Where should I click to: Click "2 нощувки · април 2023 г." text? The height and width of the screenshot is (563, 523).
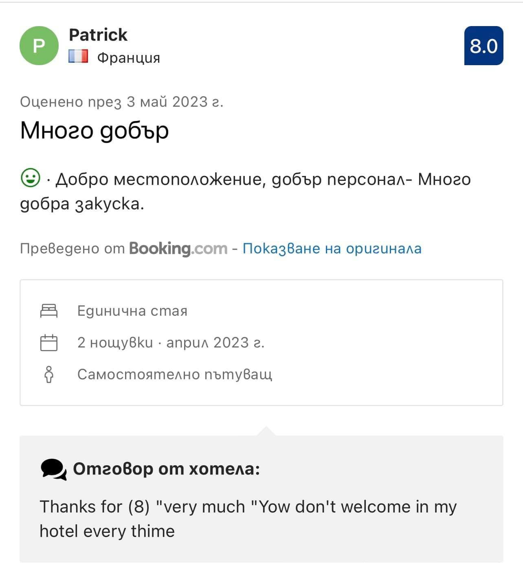(x=171, y=343)
